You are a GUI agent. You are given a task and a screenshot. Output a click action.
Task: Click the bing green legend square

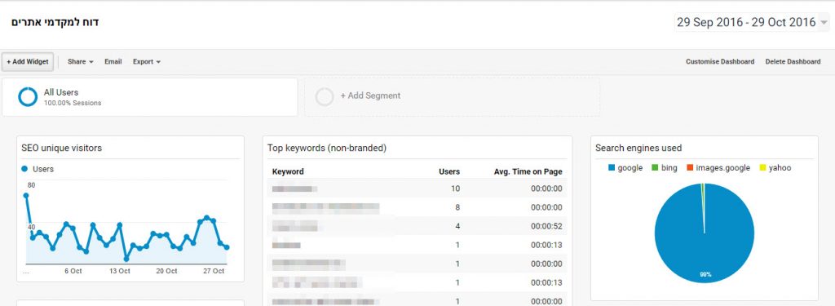655,168
